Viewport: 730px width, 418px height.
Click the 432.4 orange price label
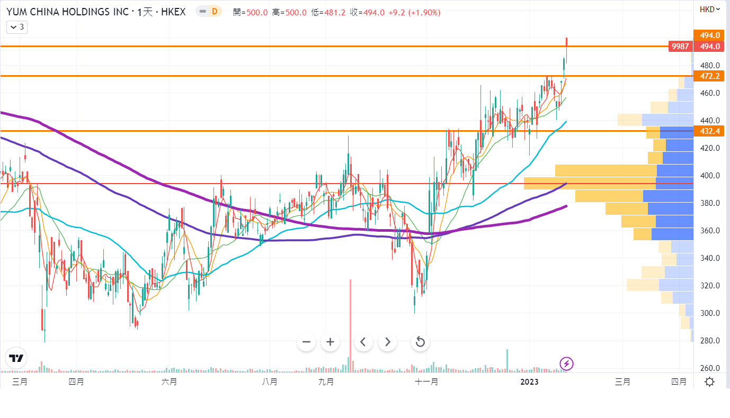click(x=709, y=131)
